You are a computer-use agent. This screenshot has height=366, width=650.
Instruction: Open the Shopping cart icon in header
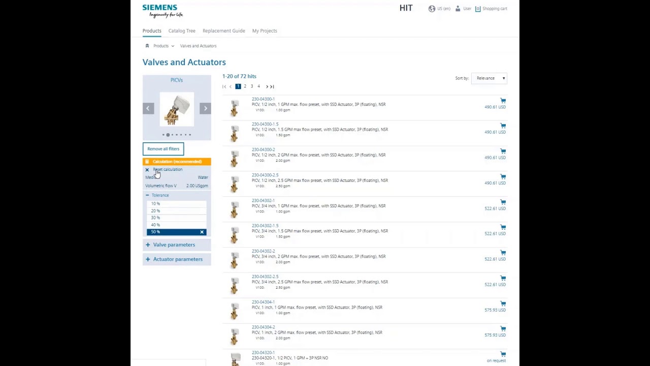coord(478,9)
